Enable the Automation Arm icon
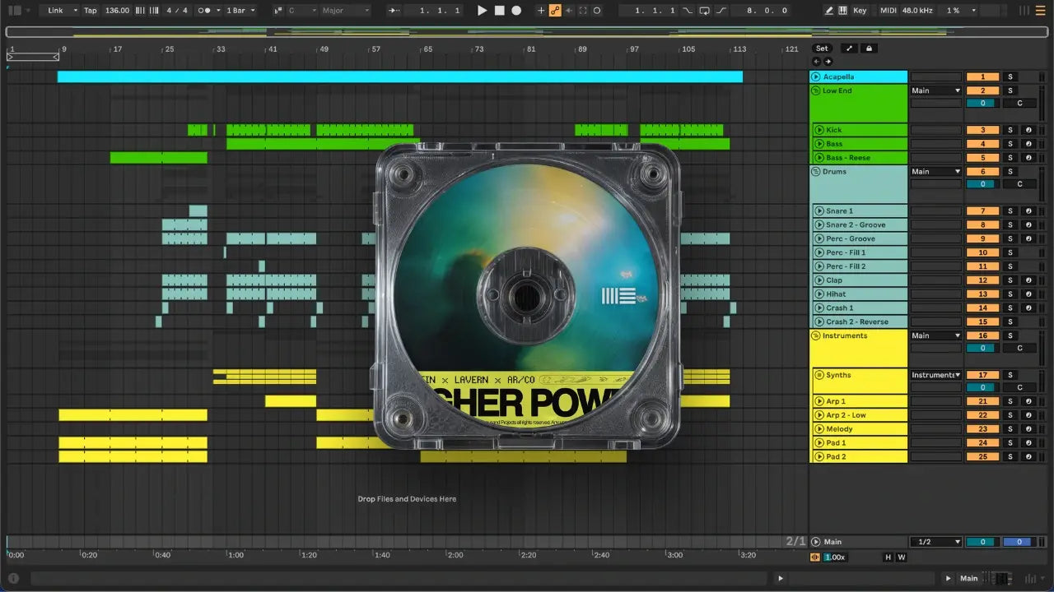The width and height of the screenshot is (1054, 592). [x=555, y=11]
